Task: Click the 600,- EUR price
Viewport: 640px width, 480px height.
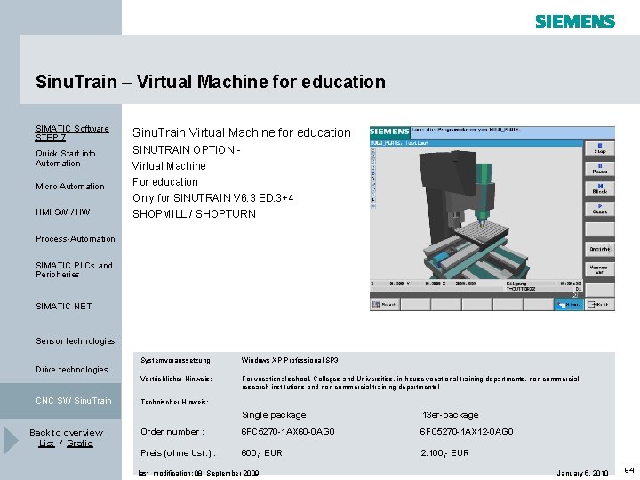Action: [261, 453]
